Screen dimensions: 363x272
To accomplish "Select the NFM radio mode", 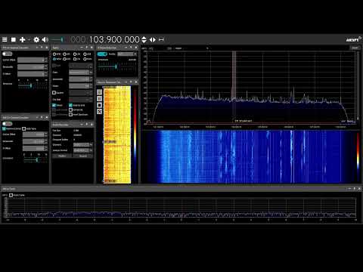I will click(x=57, y=54).
